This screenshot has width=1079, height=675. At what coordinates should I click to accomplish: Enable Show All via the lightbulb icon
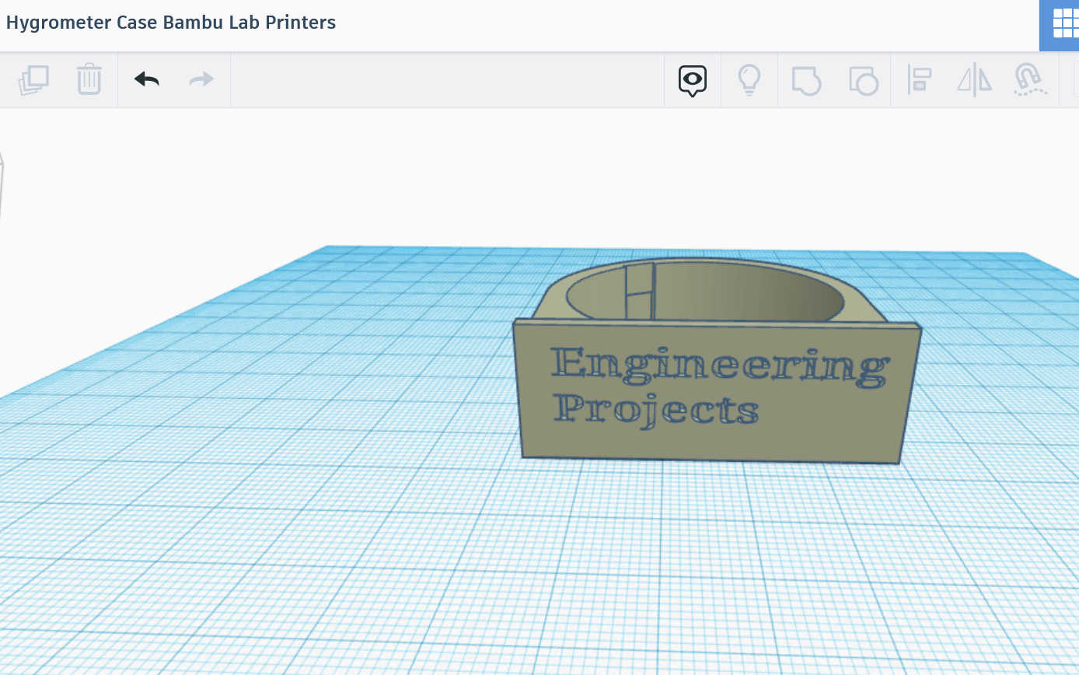tap(749, 79)
